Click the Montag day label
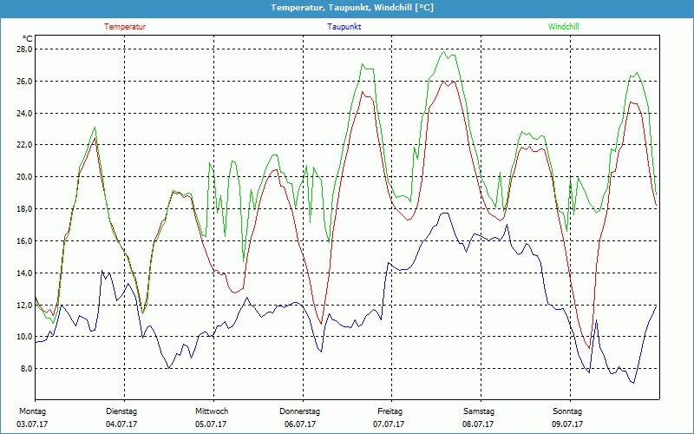This screenshot has height=434, width=694. pyautogui.click(x=32, y=411)
